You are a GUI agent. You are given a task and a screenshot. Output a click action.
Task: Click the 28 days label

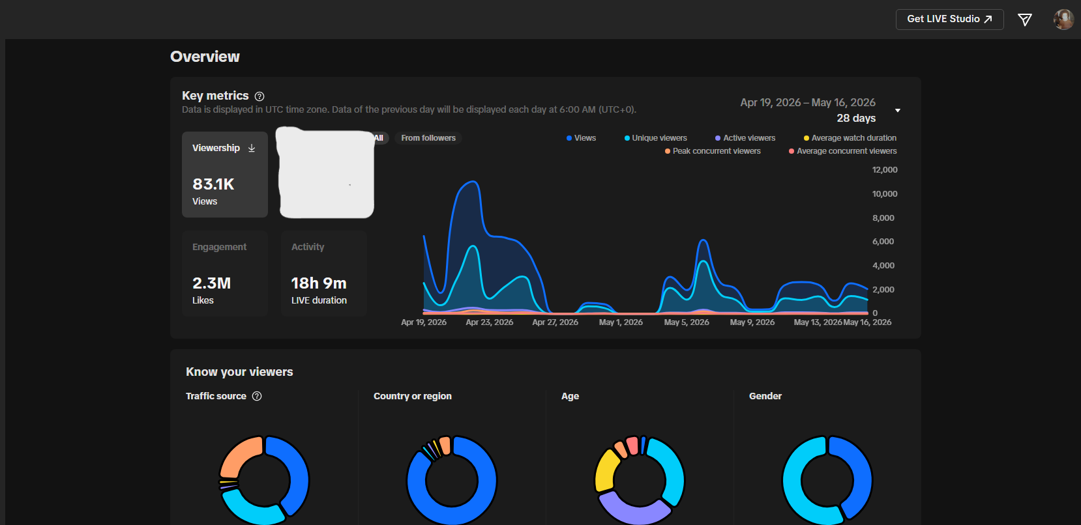(x=856, y=119)
